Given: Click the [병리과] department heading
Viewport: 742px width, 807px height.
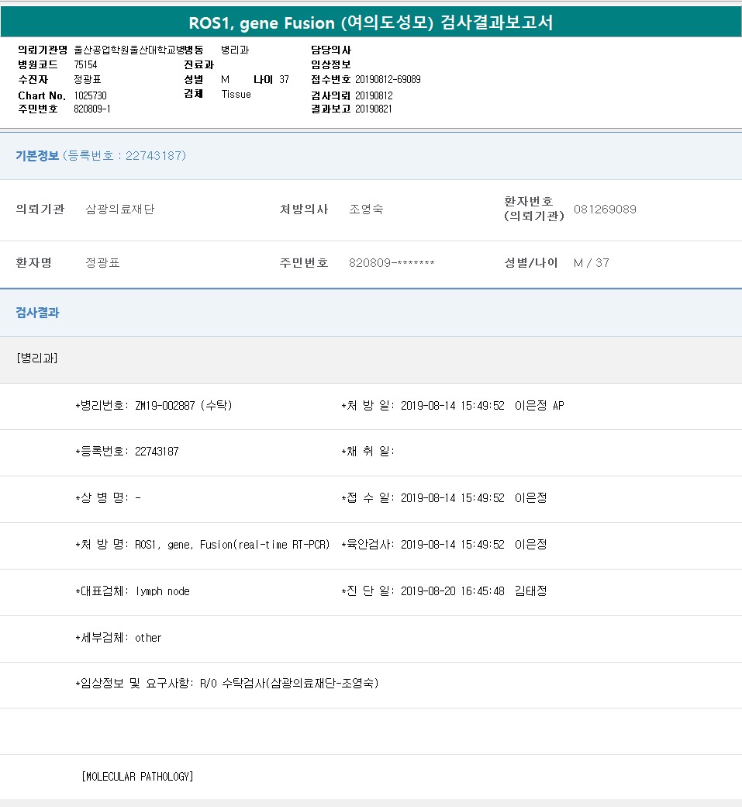Looking at the screenshot, I should tap(36, 358).
